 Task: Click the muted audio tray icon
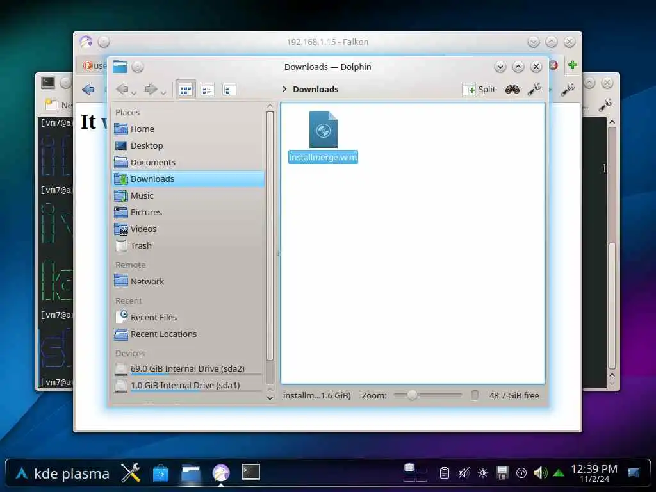[x=464, y=473]
